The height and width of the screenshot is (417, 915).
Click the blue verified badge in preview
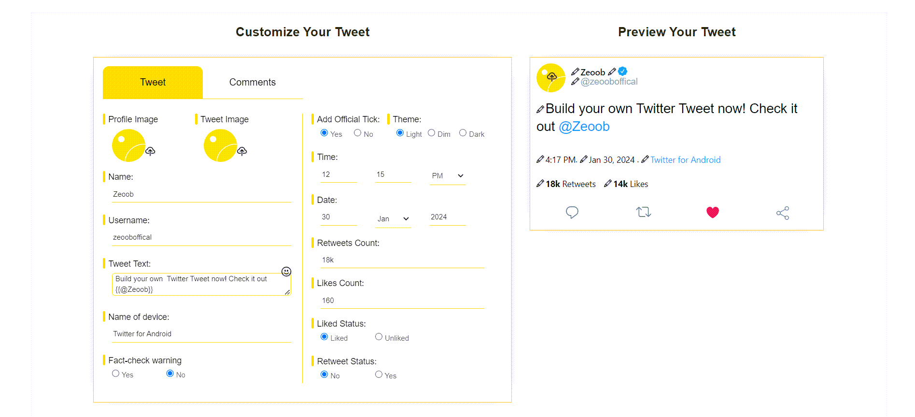(623, 72)
